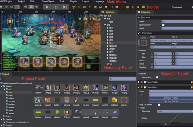
Task: Click the Set Curr To End button
Action: (x=171, y=101)
